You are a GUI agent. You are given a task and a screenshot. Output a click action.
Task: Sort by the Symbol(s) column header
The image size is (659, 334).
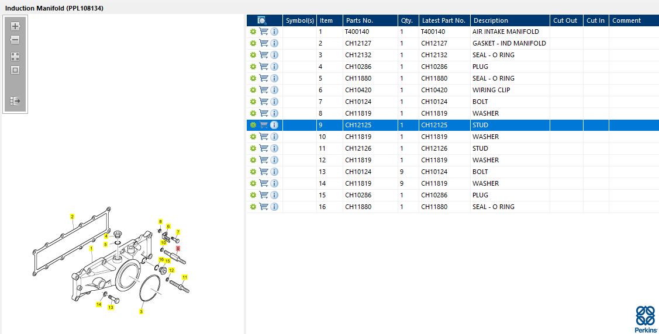point(299,20)
